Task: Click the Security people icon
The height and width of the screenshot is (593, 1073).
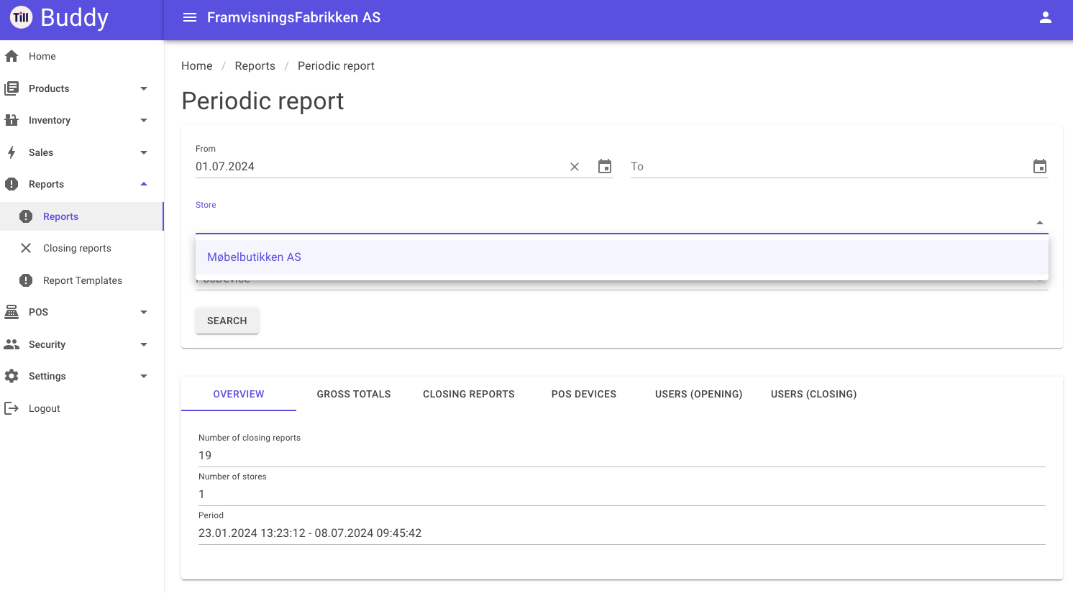Action: click(x=12, y=344)
